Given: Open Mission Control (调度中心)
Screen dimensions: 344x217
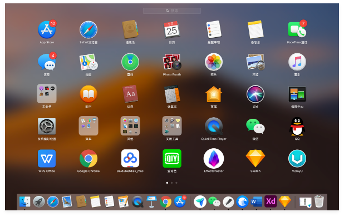Looking at the screenshot, I should pyautogui.click(x=297, y=94).
